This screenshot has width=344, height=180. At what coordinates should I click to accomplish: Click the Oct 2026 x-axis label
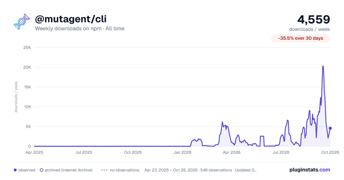330,152
